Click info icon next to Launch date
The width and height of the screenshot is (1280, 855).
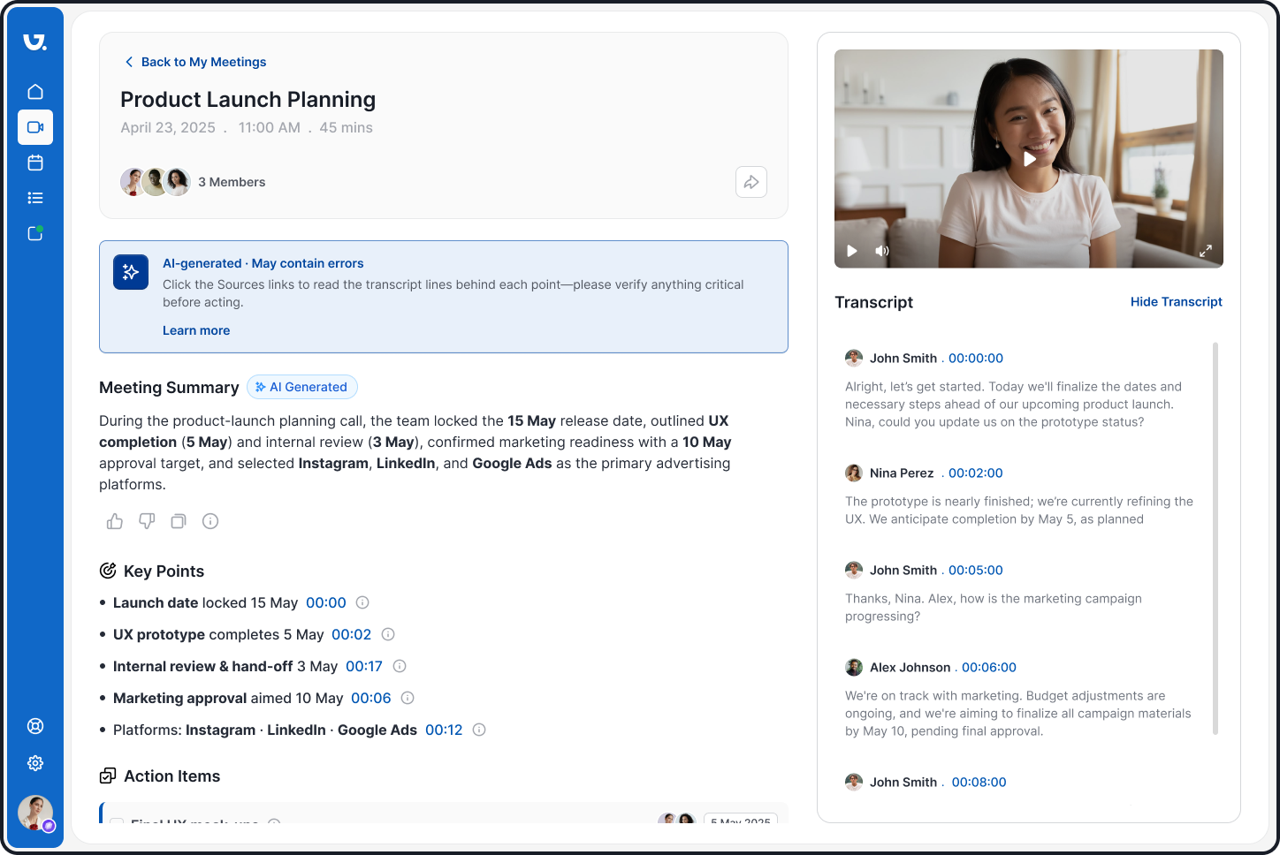(x=362, y=602)
